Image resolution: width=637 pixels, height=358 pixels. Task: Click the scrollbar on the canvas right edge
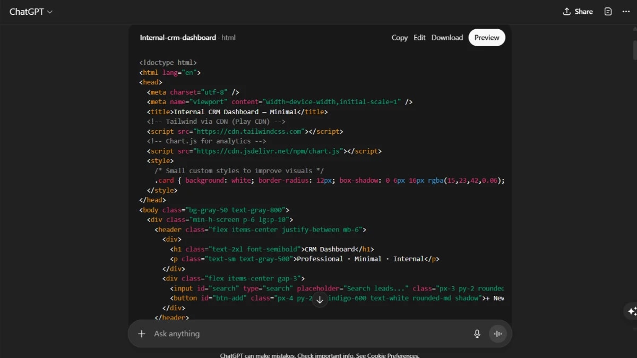634,50
